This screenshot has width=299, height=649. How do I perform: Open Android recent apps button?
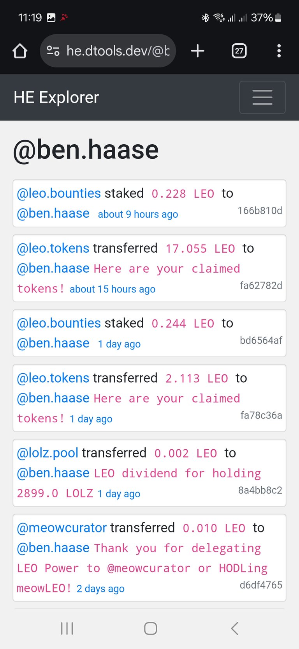[67, 628]
